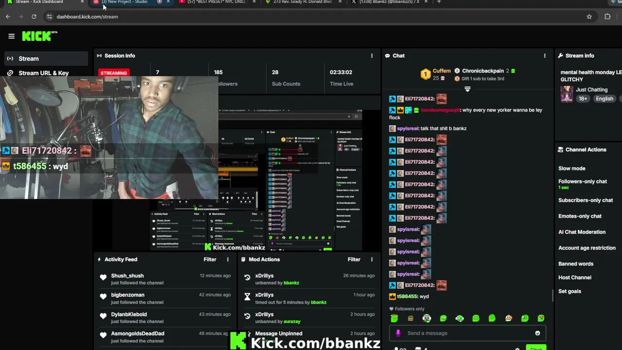Open Host Channel action
This screenshot has width=622, height=350.
[x=575, y=278]
